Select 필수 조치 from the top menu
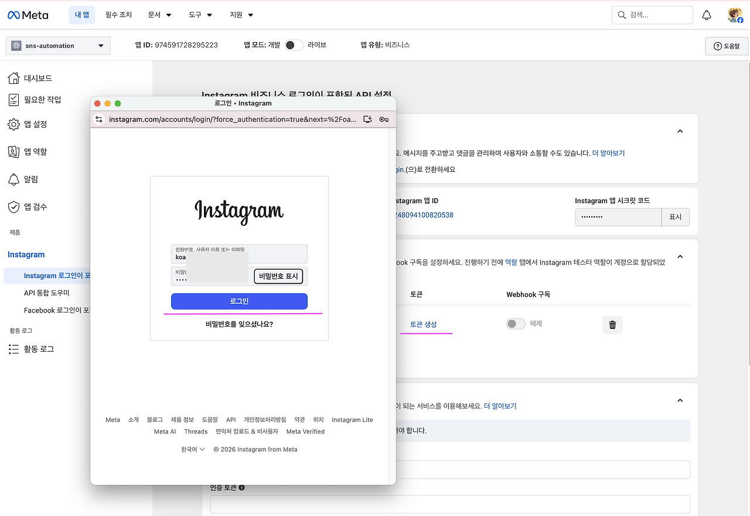This screenshot has width=750, height=516. coord(118,15)
